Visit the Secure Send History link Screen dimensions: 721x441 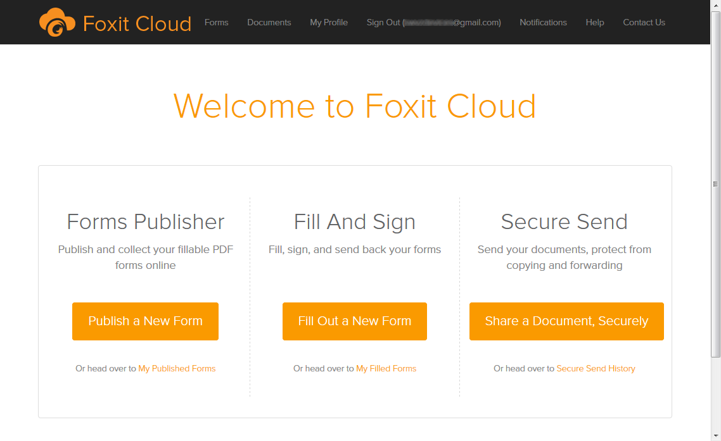click(x=596, y=368)
